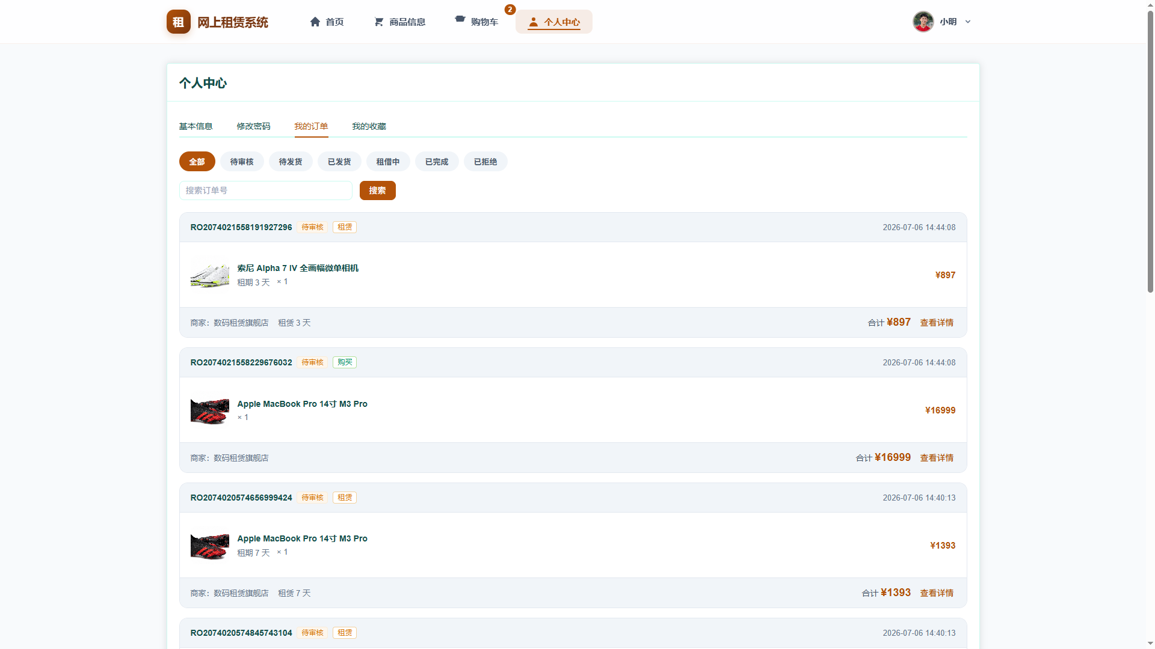
Task: Click MacBook Pro title with 租期 7 天
Action: (x=302, y=538)
